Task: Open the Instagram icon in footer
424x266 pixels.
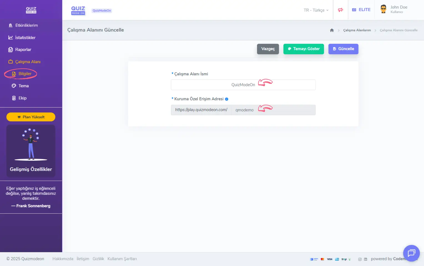Action: click(360, 259)
